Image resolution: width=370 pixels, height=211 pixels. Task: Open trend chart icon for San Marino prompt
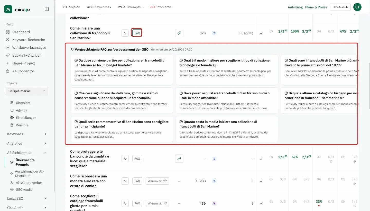pos(125,33)
